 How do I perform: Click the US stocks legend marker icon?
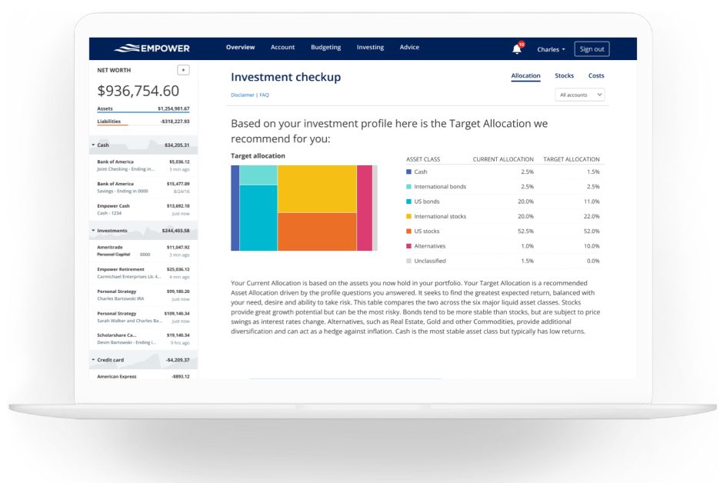[x=408, y=231]
